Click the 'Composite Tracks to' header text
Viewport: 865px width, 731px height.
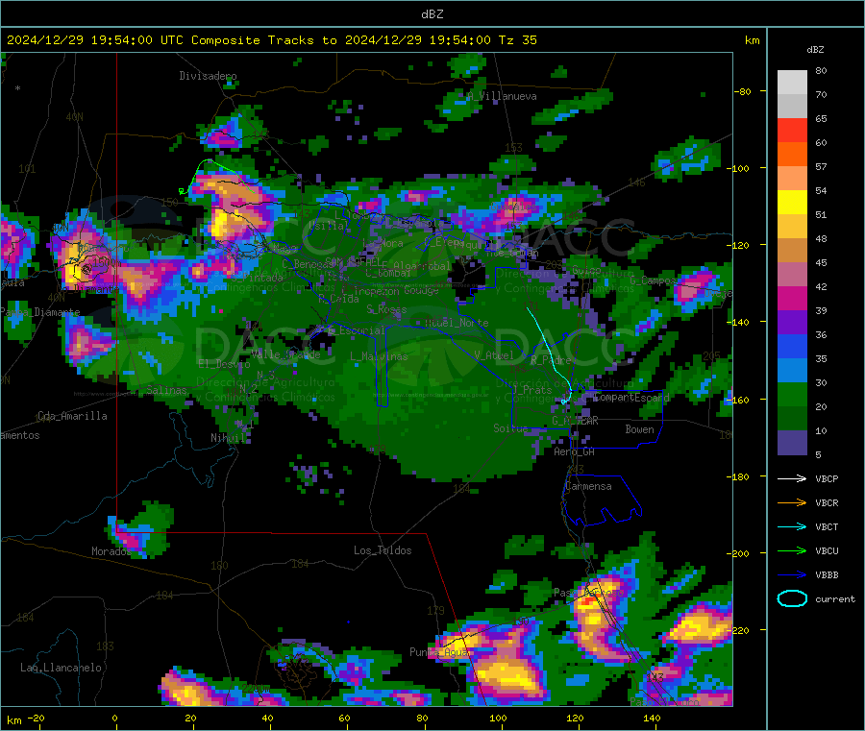(263, 40)
